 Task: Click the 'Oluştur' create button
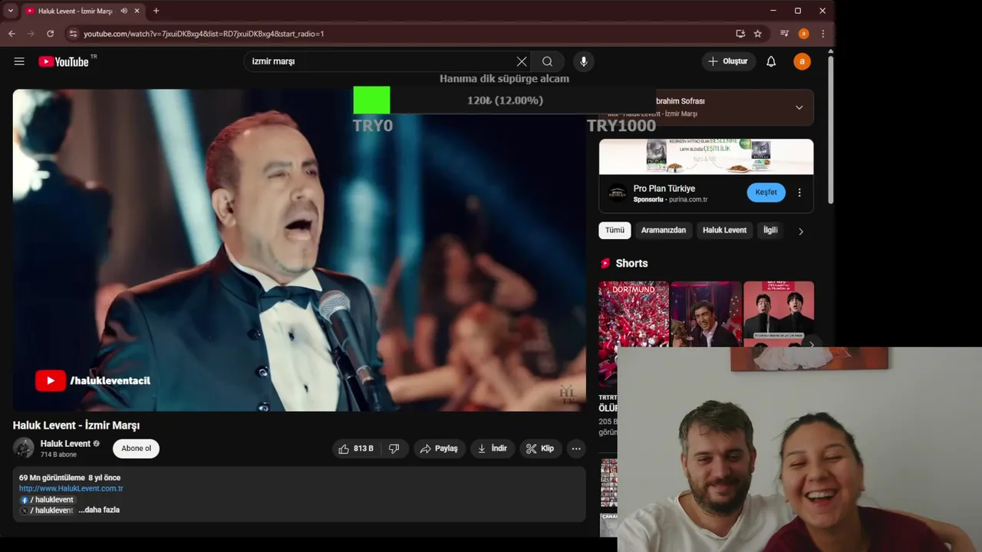[x=728, y=61]
